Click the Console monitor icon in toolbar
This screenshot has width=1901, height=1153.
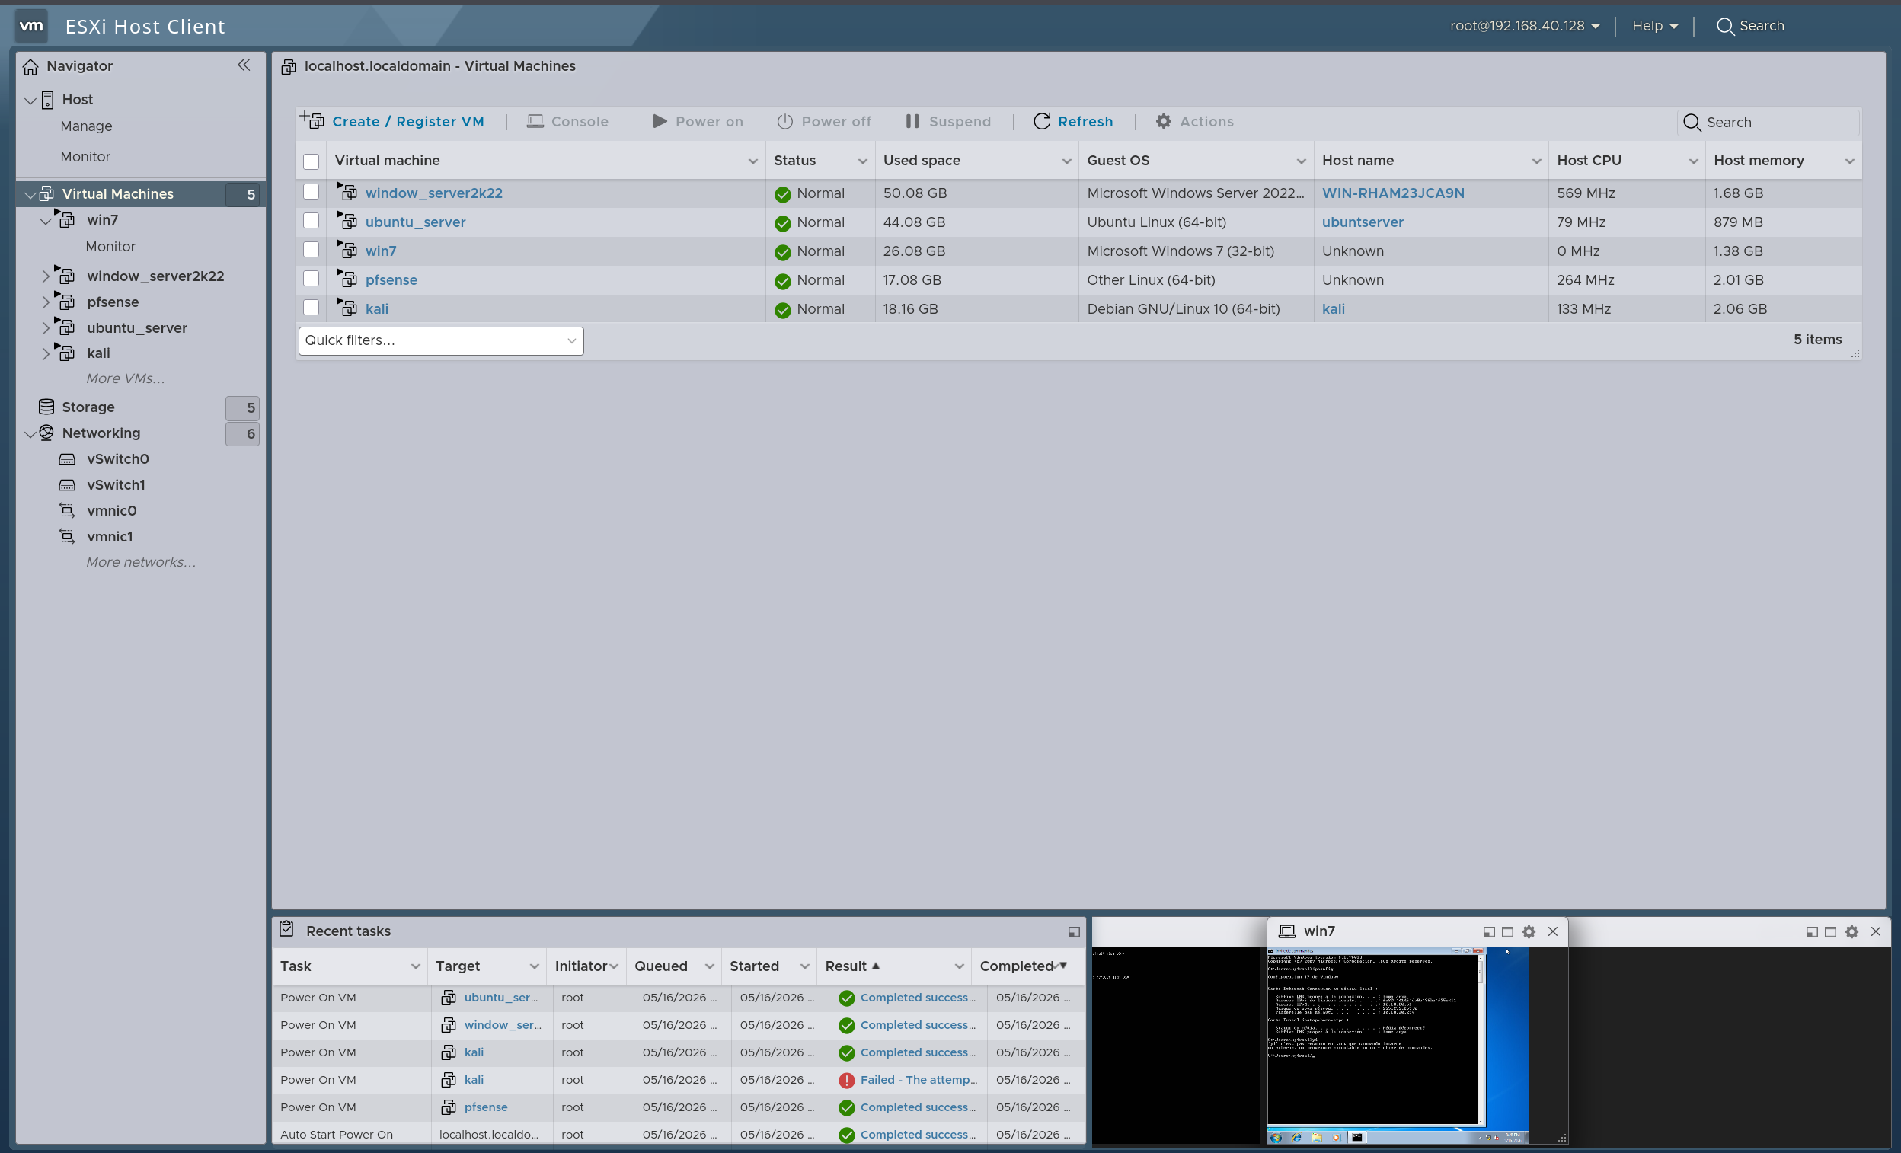click(x=535, y=121)
